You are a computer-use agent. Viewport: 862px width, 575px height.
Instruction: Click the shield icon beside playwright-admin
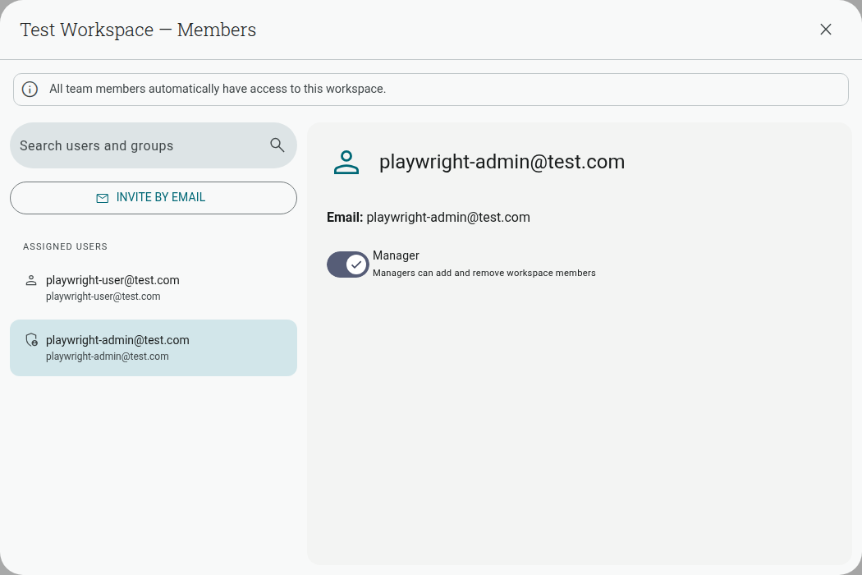point(32,340)
